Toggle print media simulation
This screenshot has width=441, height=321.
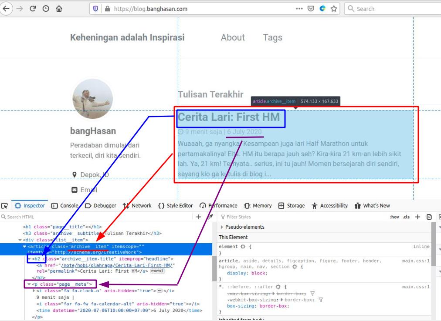[x=429, y=216]
